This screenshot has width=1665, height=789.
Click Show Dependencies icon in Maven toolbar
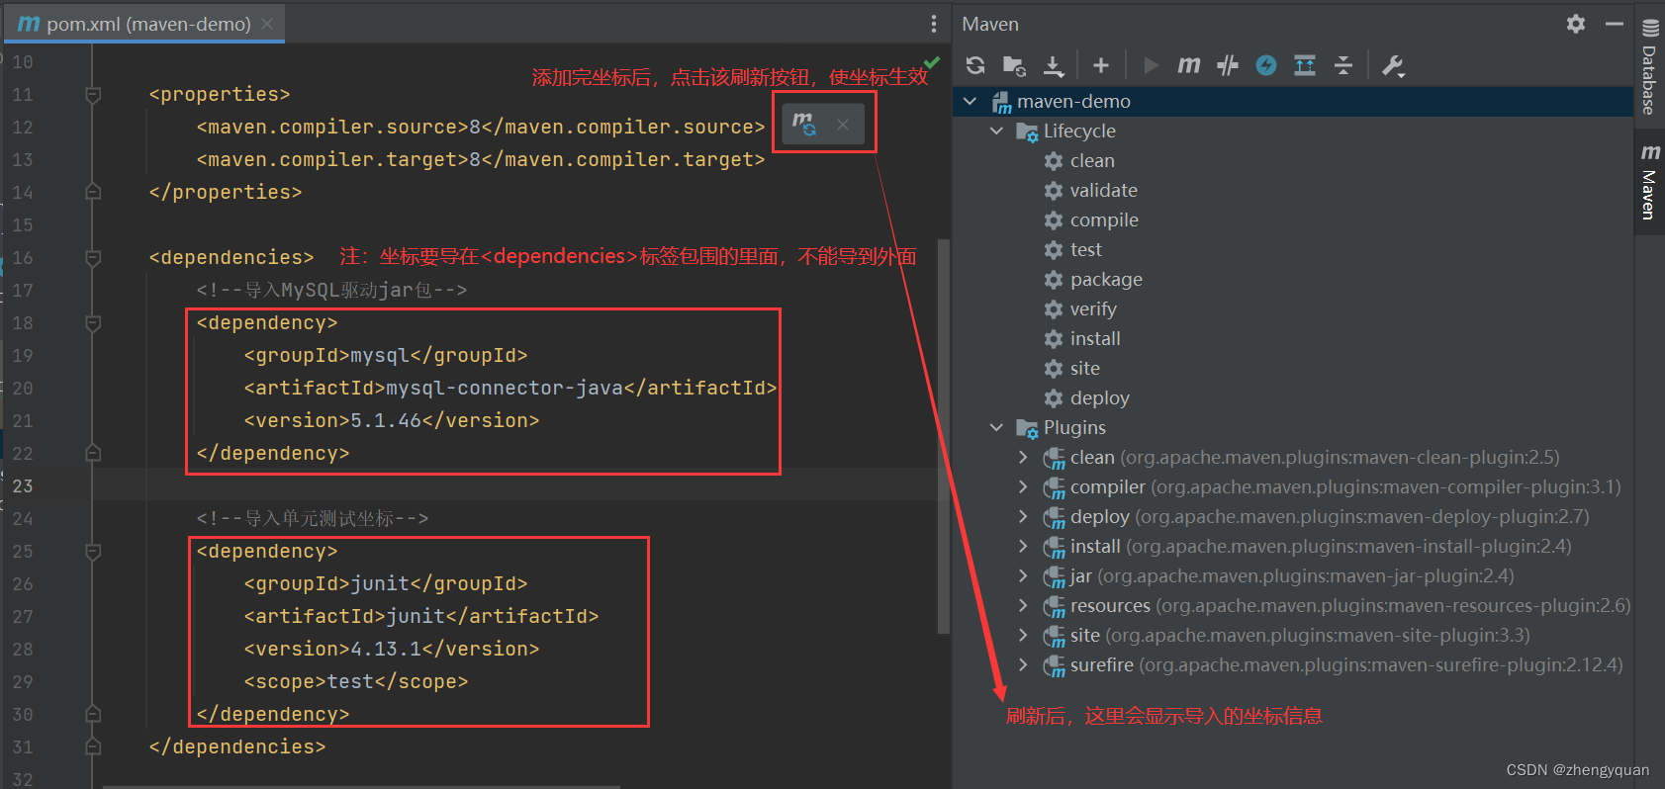[x=1305, y=65]
